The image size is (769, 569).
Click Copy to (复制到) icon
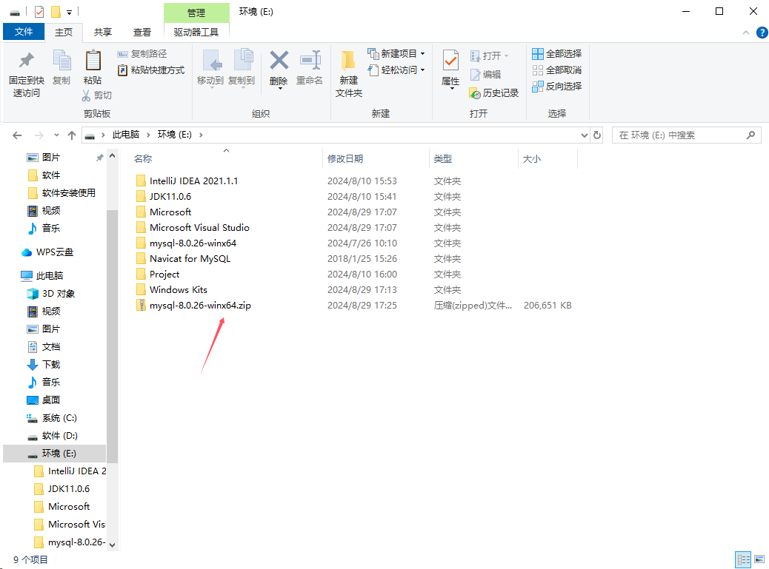point(242,68)
